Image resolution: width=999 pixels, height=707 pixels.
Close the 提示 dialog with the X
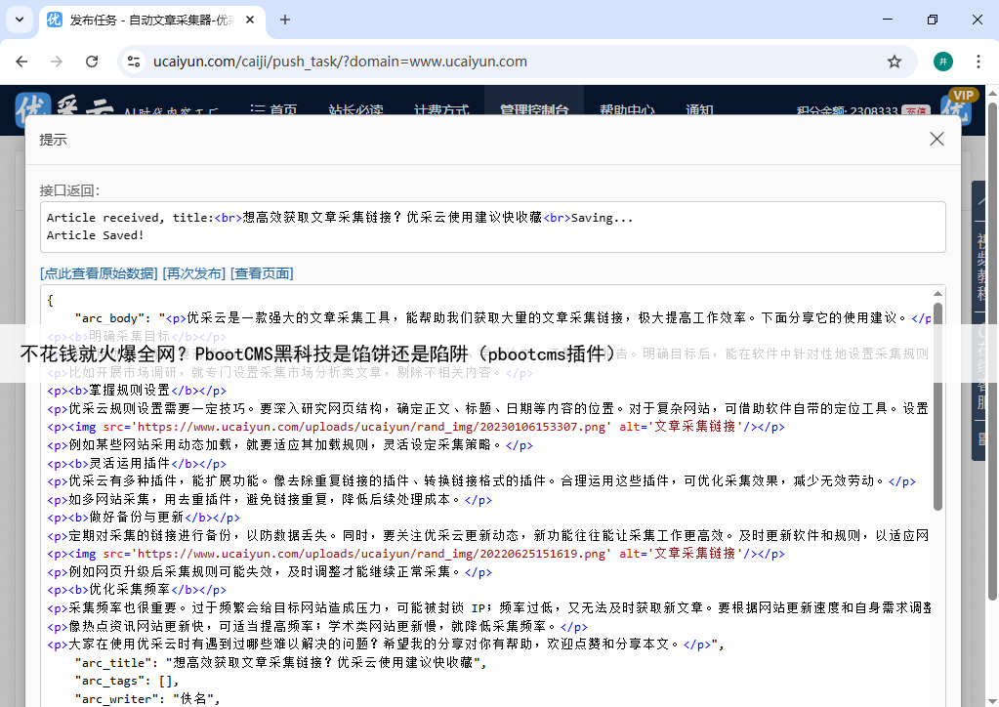[x=937, y=139]
